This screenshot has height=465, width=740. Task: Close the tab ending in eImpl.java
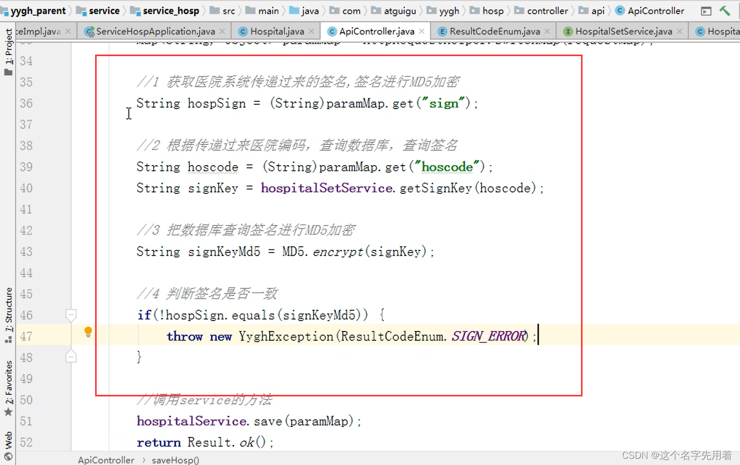click(68, 31)
